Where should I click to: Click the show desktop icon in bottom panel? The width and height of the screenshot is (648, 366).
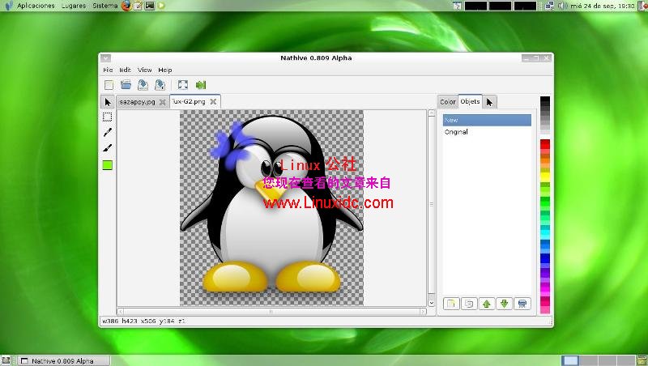(x=6, y=360)
